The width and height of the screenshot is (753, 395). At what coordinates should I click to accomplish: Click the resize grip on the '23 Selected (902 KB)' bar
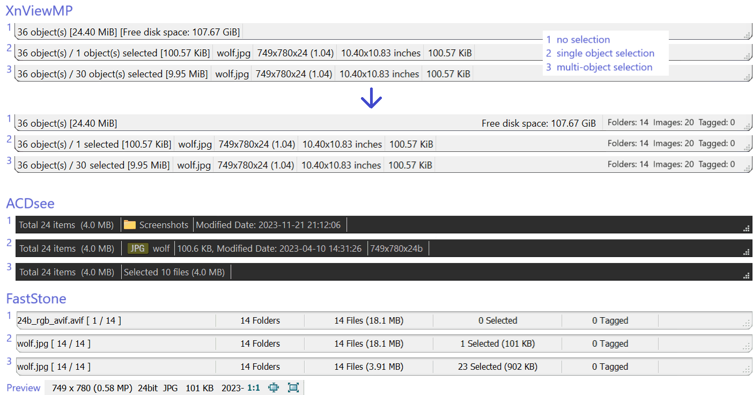[x=746, y=370]
